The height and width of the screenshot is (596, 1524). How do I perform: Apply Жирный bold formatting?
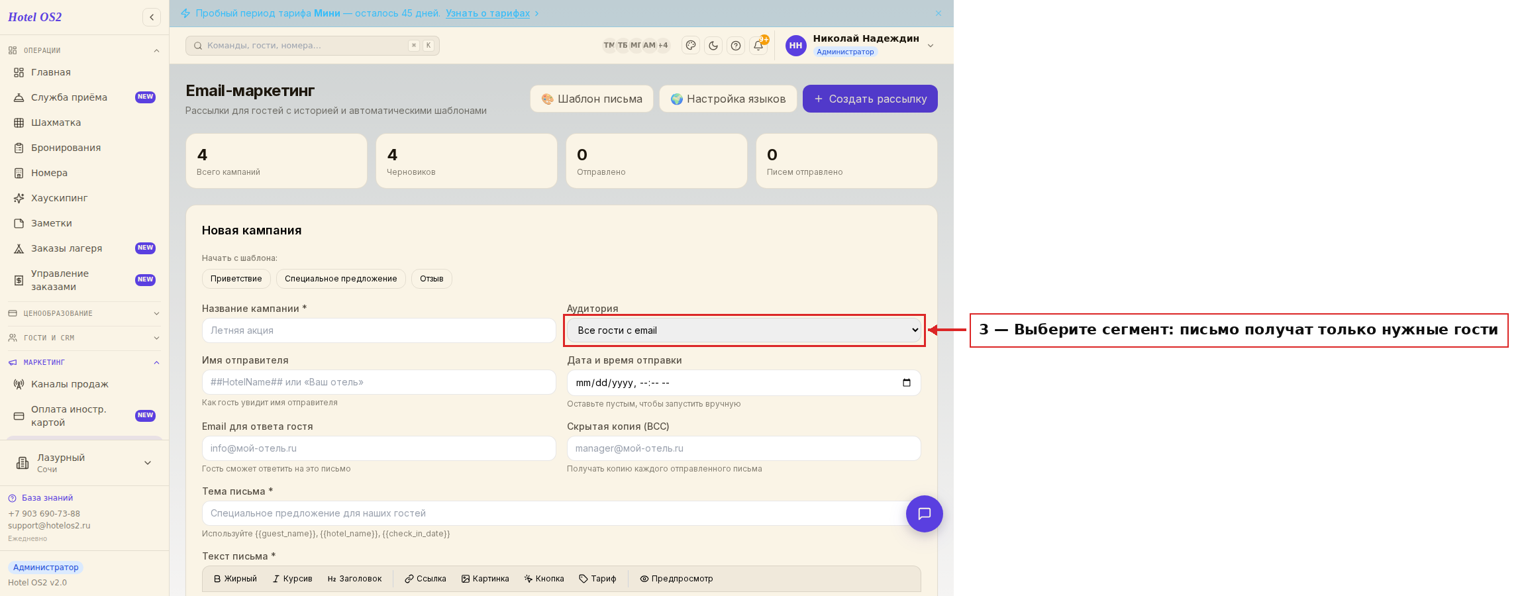pyautogui.click(x=235, y=579)
